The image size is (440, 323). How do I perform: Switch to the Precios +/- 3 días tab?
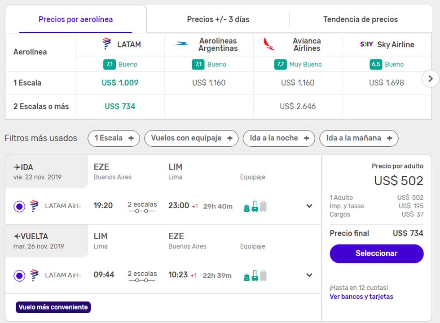point(218,19)
